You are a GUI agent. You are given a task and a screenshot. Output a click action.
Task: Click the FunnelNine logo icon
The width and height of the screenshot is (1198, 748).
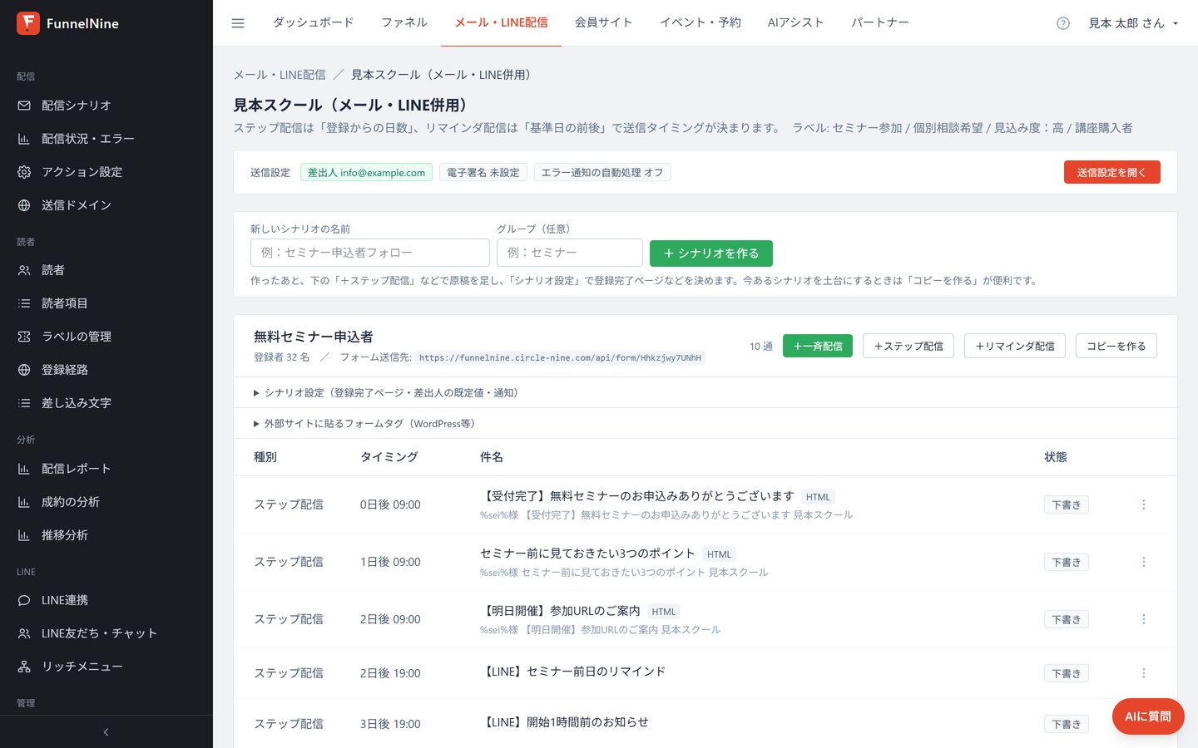pos(28,23)
